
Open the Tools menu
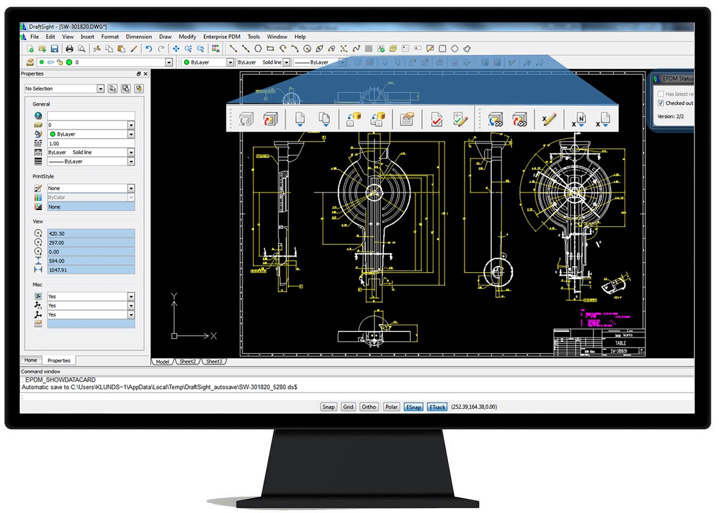click(x=253, y=37)
